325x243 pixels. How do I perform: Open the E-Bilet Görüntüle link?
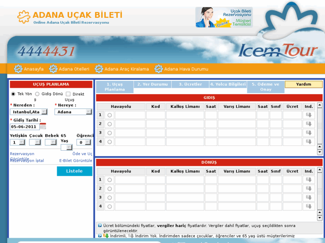(76, 161)
